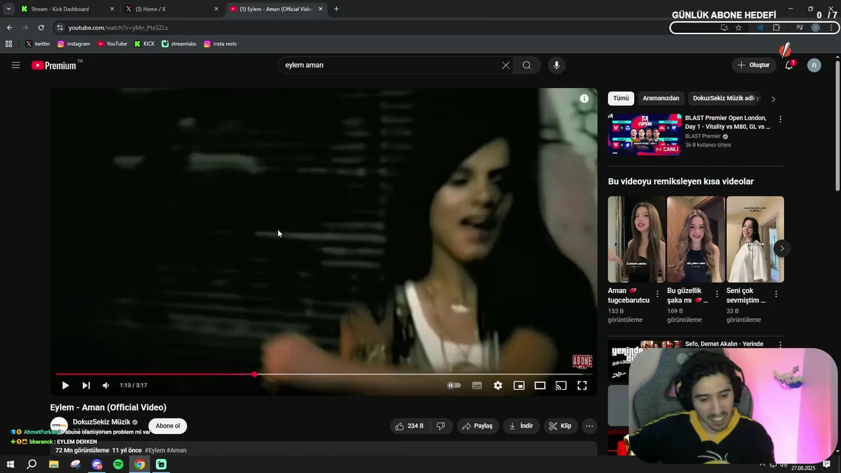
Task: Open YouTube account avatar menu
Action: [814, 65]
